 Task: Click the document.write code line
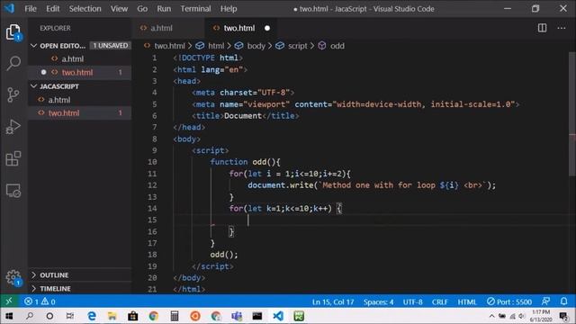pyautogui.click(x=372, y=185)
